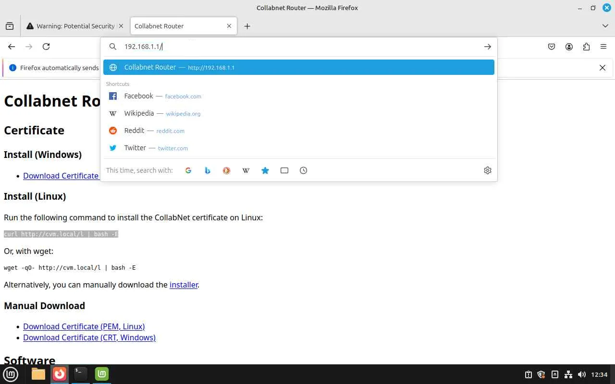Viewport: 615px width, 384px height.
Task: Select the Wikipedia shortcut suggestion
Action: click(299, 113)
